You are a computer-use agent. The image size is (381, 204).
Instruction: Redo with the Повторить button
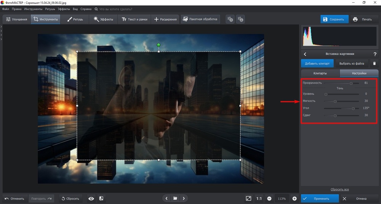[41, 198]
